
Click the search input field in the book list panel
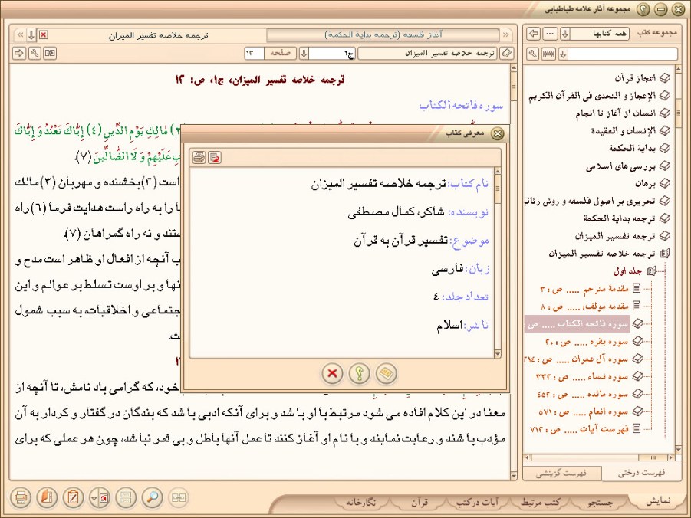pyautogui.click(x=622, y=54)
